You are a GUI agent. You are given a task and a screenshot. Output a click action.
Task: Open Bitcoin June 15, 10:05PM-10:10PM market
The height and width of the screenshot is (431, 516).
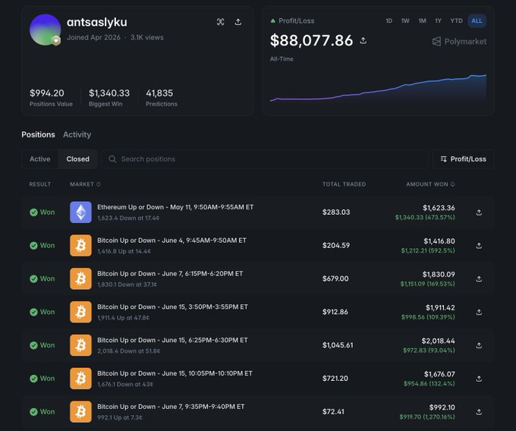click(175, 373)
